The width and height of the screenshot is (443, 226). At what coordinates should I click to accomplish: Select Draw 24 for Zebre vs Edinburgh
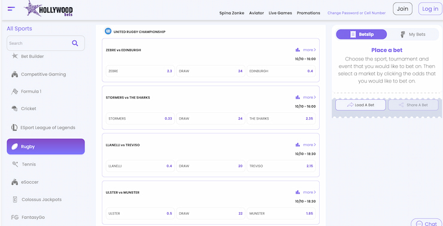(x=211, y=71)
